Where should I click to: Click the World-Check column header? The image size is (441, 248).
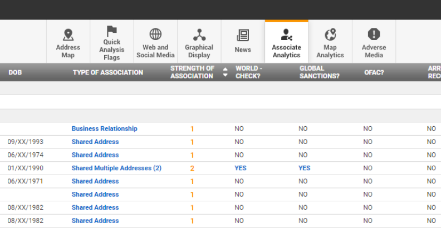tap(249, 72)
